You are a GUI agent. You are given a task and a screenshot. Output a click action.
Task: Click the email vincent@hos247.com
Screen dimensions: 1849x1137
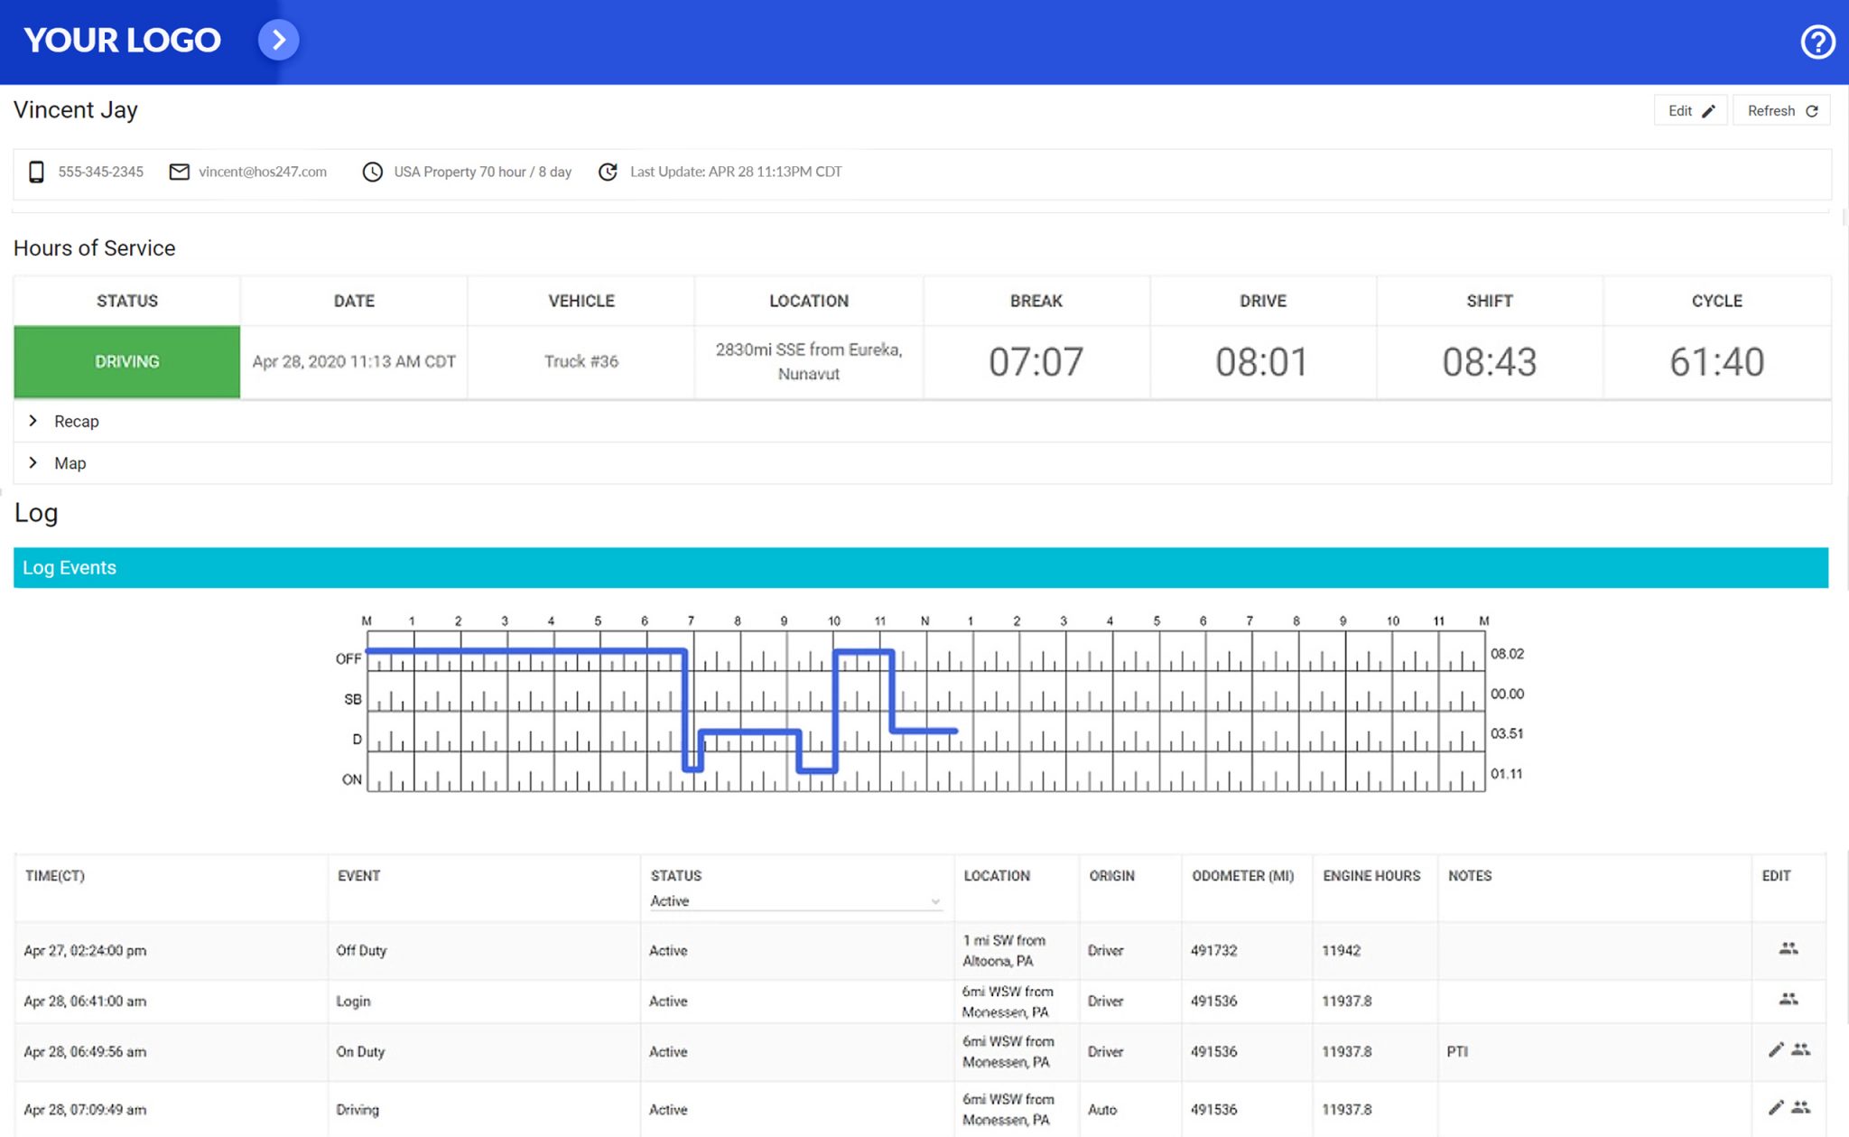pos(263,172)
